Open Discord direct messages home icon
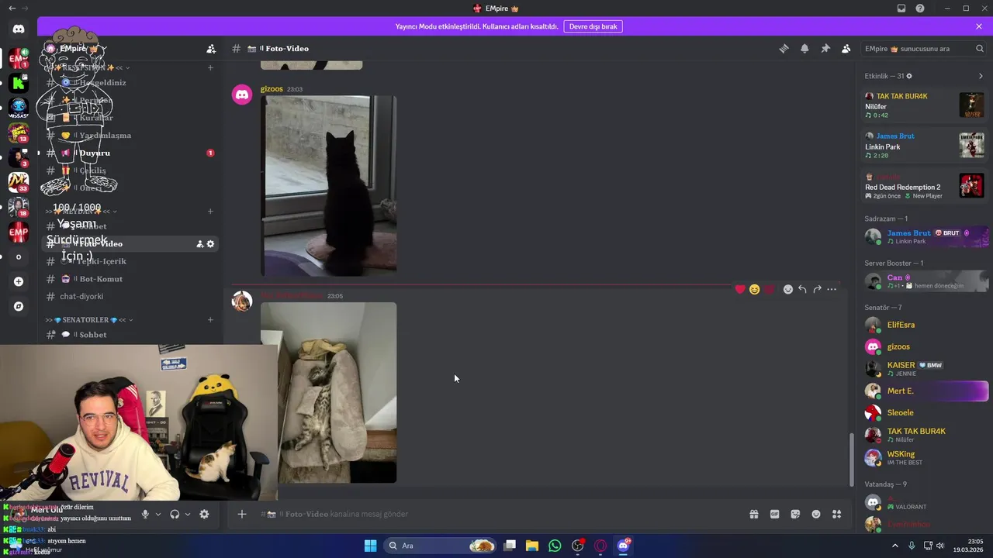The height and width of the screenshot is (558, 993). [19, 29]
